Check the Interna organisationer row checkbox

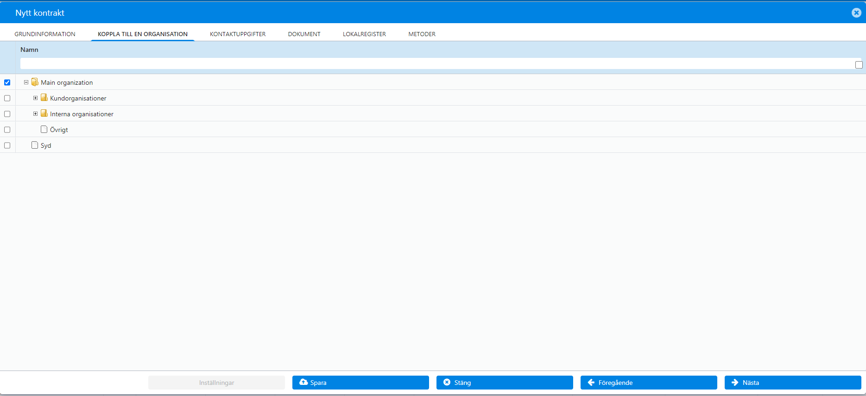click(7, 114)
